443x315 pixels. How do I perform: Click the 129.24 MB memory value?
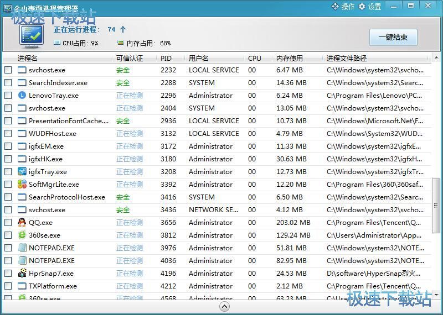point(293,235)
